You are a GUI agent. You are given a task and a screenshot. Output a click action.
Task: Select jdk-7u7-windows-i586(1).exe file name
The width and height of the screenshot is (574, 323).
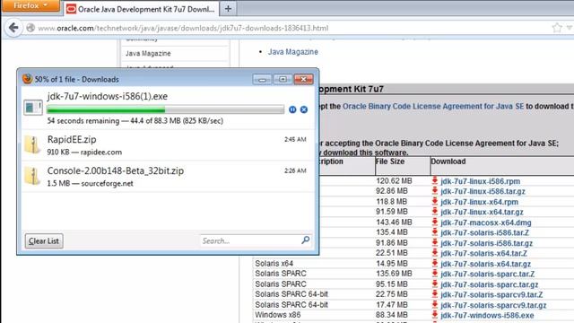(108, 96)
